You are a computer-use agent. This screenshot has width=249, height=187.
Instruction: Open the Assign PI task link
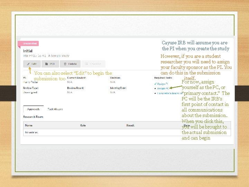[162, 84]
